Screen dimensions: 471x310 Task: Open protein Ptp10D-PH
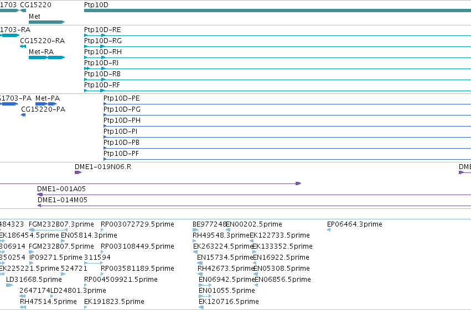coord(122,120)
